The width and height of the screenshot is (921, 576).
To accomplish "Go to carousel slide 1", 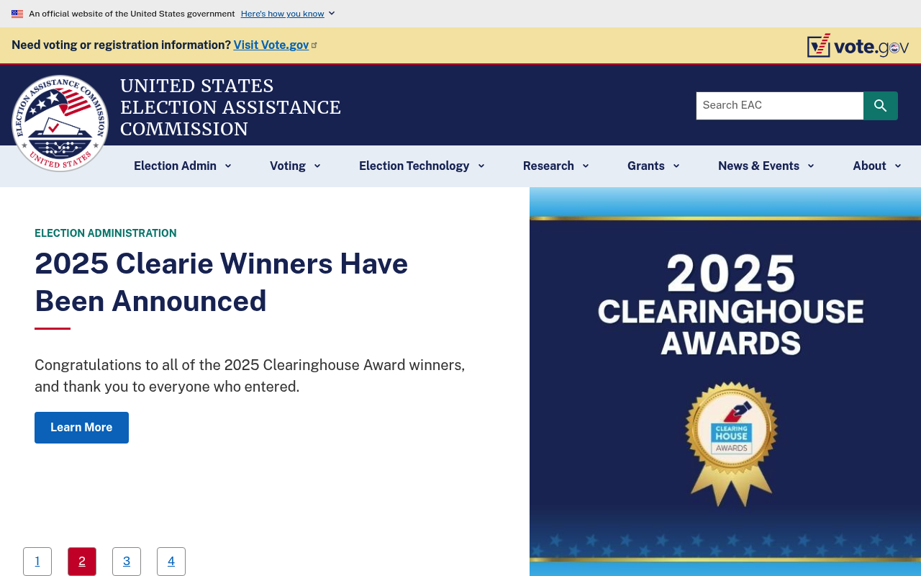I will [37, 562].
